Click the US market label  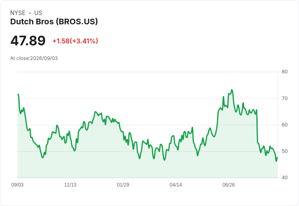click(x=38, y=13)
